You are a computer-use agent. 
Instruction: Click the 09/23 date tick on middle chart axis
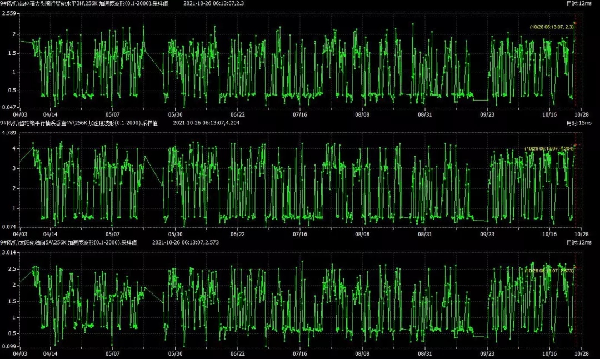487,235
